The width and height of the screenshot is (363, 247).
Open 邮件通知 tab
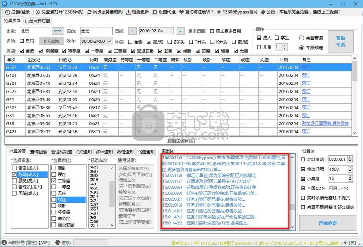pyautogui.click(x=104, y=152)
